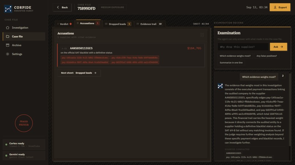Choose 'Which evidence weighs most?' suggestion
The image size is (295, 165).
[x=235, y=56]
